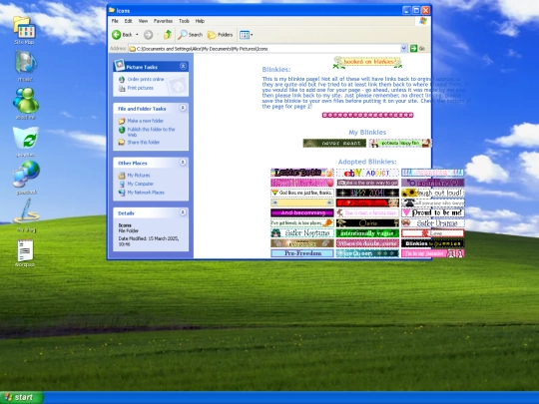Viewport: 539px width, 404px height.
Task: Click the 'And becoming' purple blinkie
Action: 302,213
